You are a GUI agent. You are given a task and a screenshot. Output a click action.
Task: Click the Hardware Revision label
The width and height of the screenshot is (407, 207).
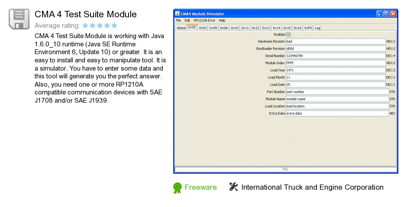[271, 41]
